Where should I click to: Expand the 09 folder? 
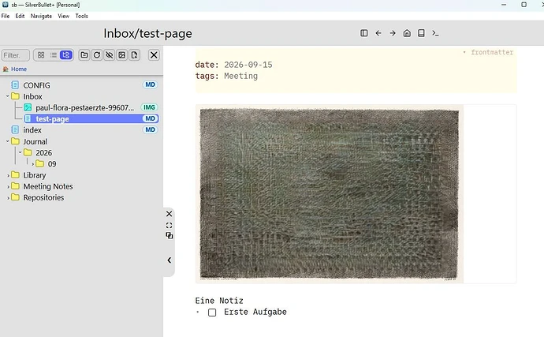pyautogui.click(x=32, y=163)
